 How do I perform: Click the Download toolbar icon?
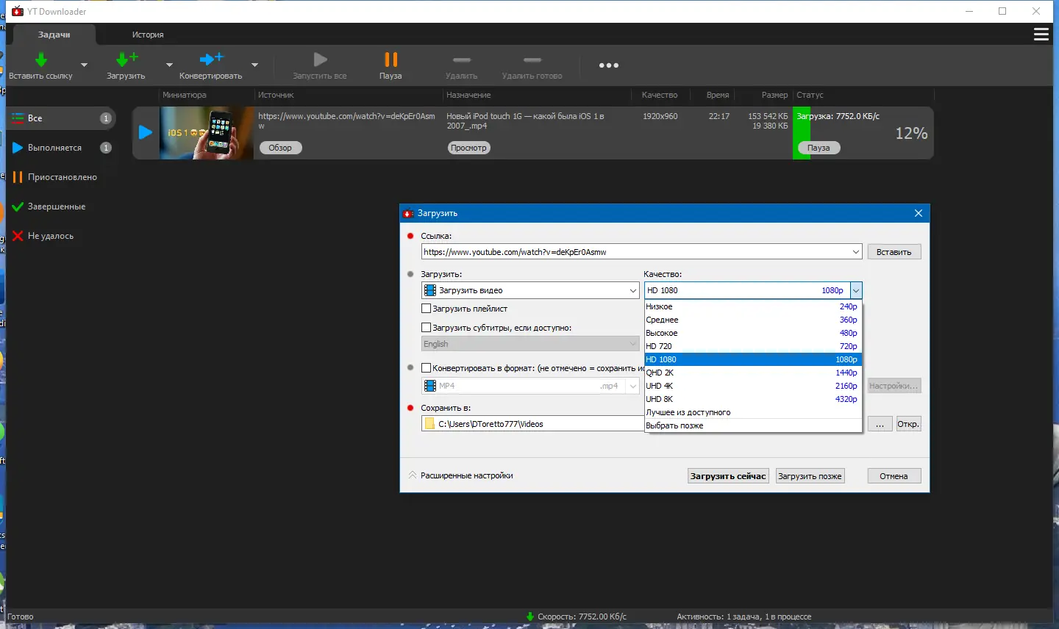coord(126,60)
